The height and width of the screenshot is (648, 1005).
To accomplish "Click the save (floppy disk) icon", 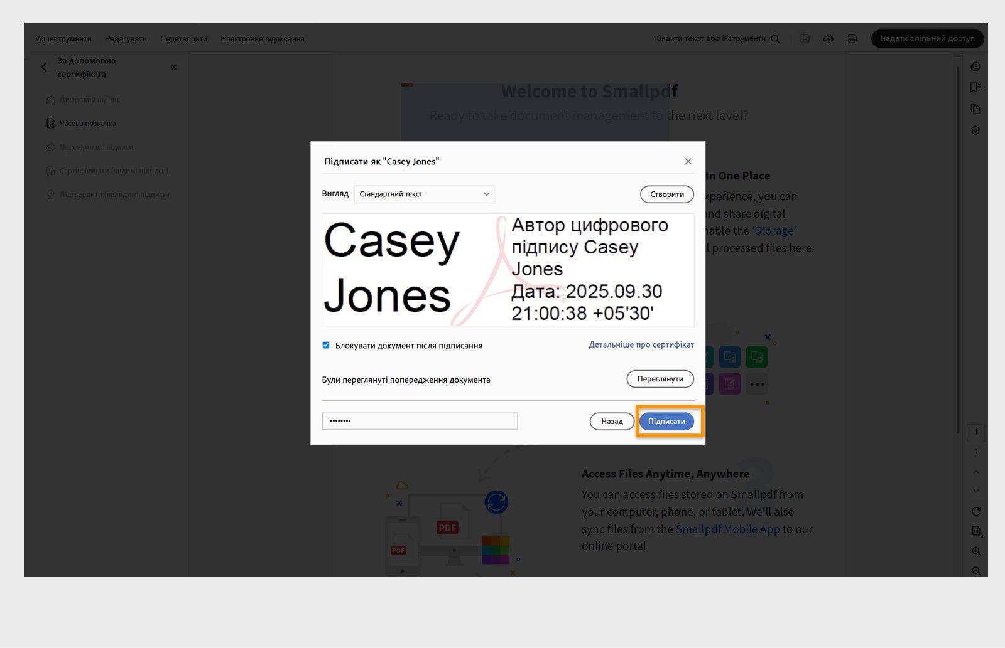I will click(x=805, y=39).
